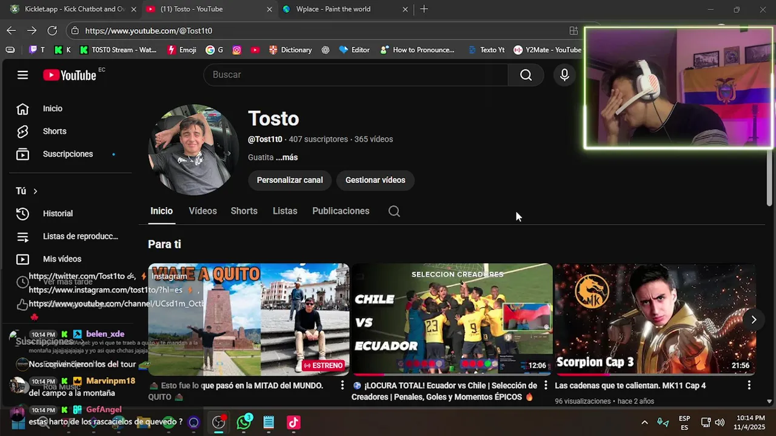
Task: Open options for the QUITO video
Action: point(342,386)
